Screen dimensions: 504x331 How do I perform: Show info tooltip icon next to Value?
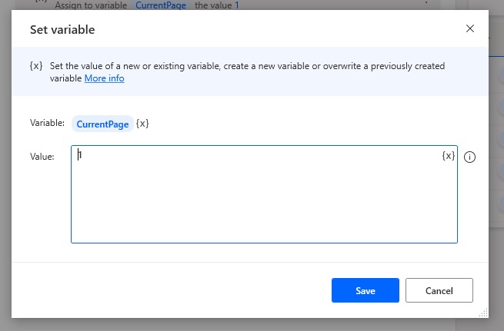469,157
